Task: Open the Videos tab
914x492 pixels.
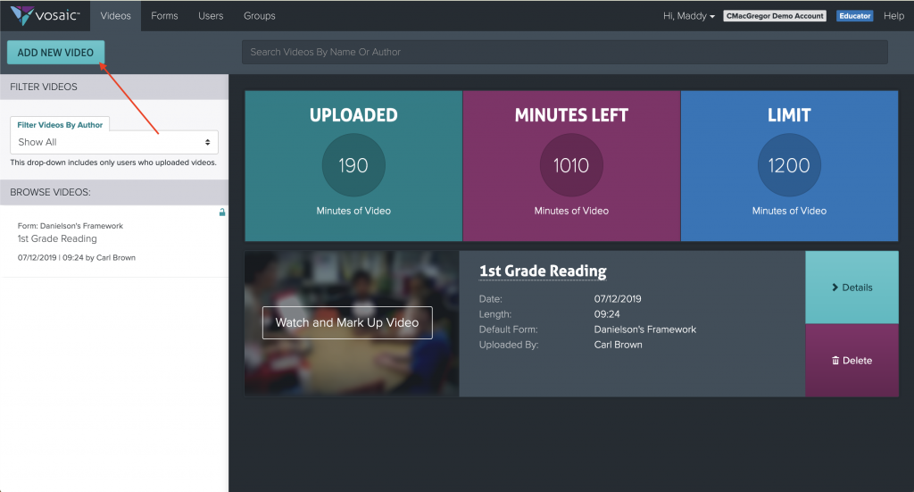Action: click(x=115, y=16)
